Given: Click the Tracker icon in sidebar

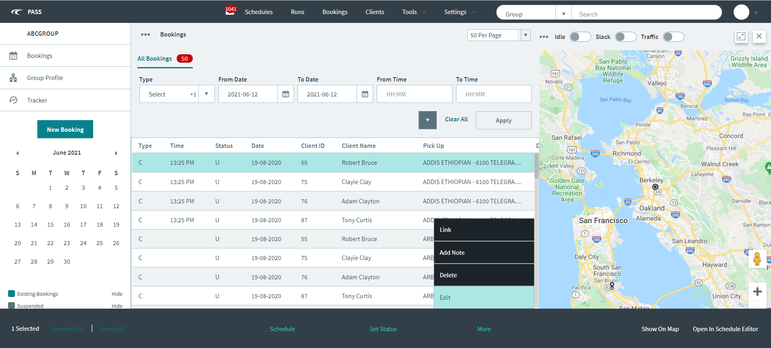Looking at the screenshot, I should (13, 100).
